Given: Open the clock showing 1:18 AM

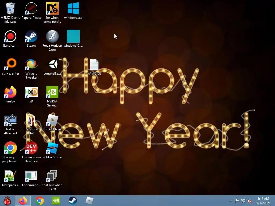Looking at the screenshot, I should 263,201.
